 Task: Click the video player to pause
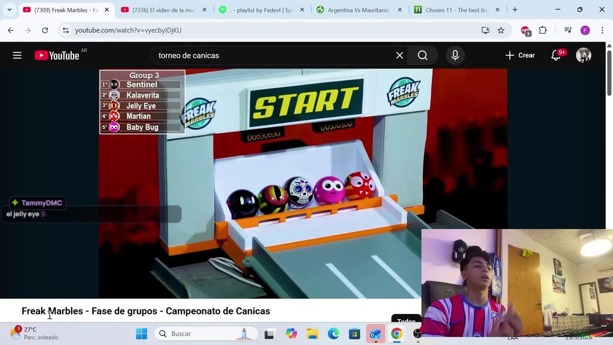click(x=303, y=184)
